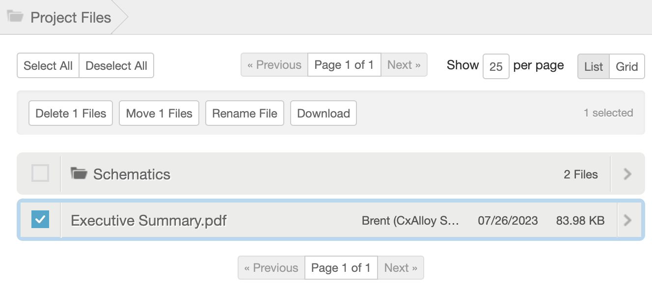Click bottom Page 1 of 1 indicator
This screenshot has width=652, height=291.
click(x=341, y=267)
